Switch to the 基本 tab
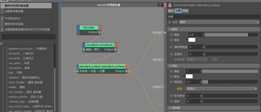 (x=171, y=11)
